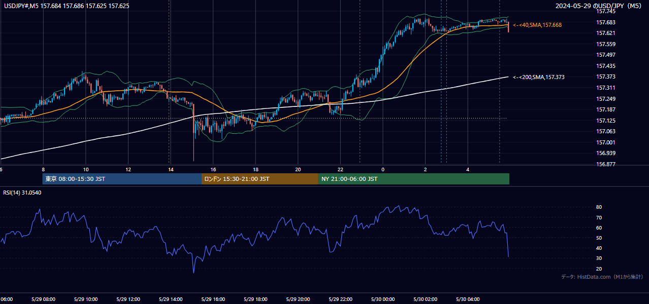
Task: Click the Tokyo 08:00-15:30 JST session bar
Action: click(122, 179)
